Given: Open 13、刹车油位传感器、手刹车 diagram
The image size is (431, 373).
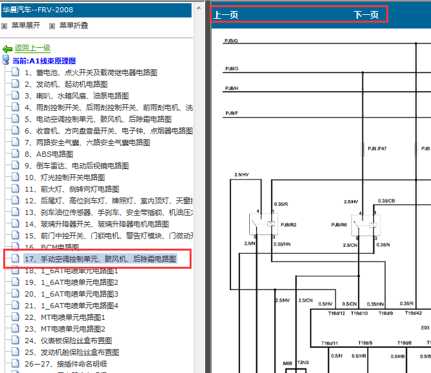Looking at the screenshot, I should 109,212.
